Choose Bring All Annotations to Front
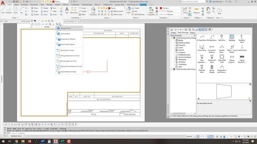 pos(69,66)
